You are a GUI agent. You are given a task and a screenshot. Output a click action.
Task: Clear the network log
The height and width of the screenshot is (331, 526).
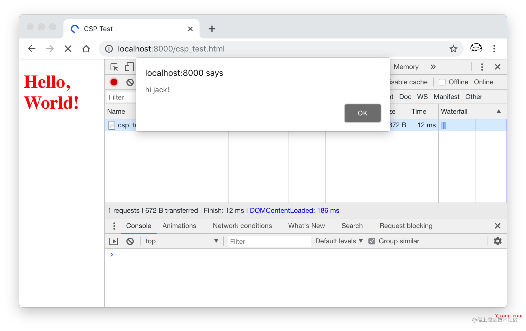point(130,82)
